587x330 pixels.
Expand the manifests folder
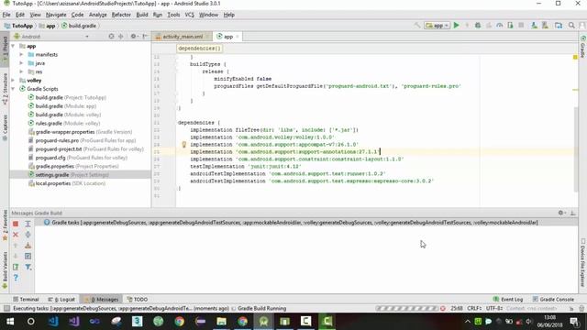click(21, 55)
